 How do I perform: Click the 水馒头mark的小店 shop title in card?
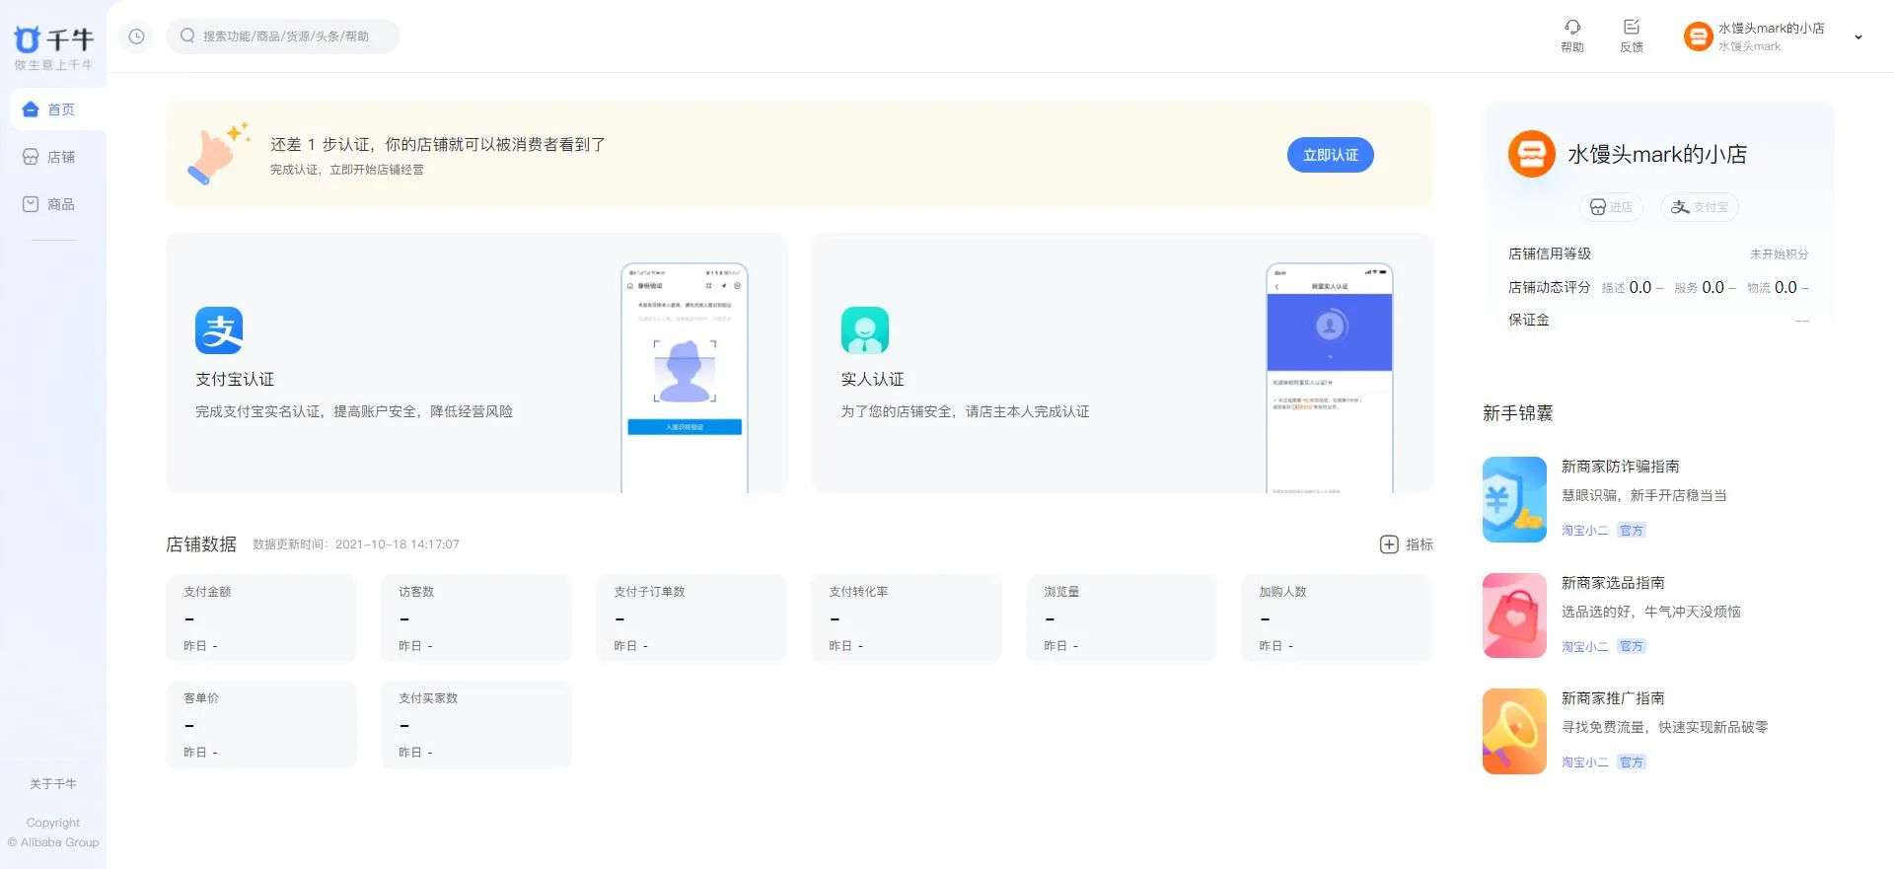click(1657, 155)
